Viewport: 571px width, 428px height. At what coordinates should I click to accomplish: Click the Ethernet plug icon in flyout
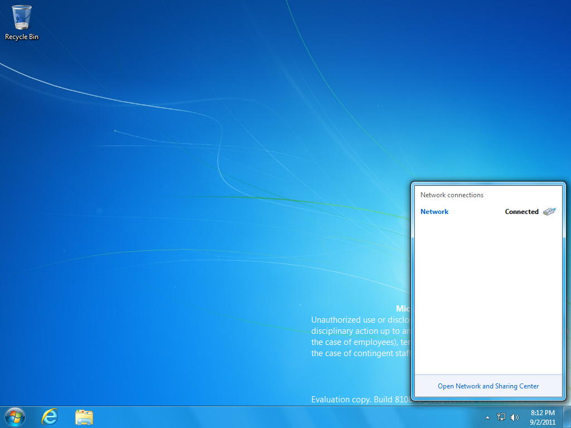click(x=549, y=212)
